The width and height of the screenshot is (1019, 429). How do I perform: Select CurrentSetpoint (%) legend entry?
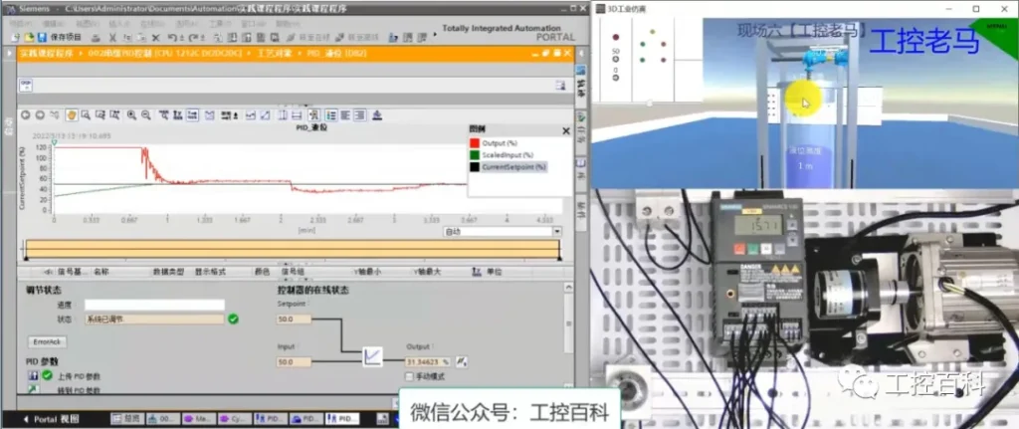(512, 166)
